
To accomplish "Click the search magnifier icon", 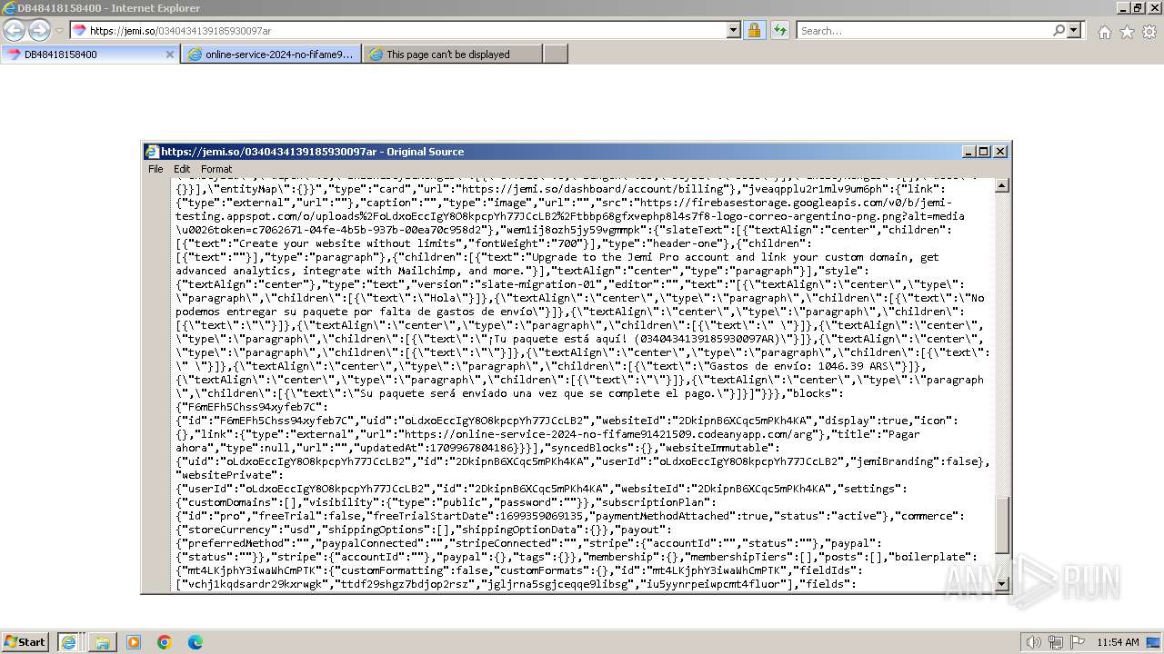I will [x=1059, y=30].
